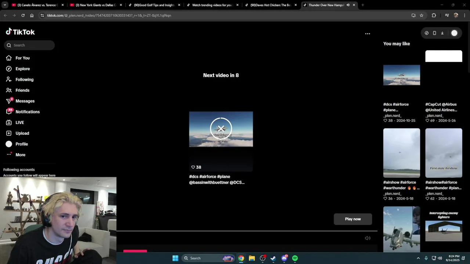Install app icon in address bar
470x264 pixels.
(x=413, y=15)
